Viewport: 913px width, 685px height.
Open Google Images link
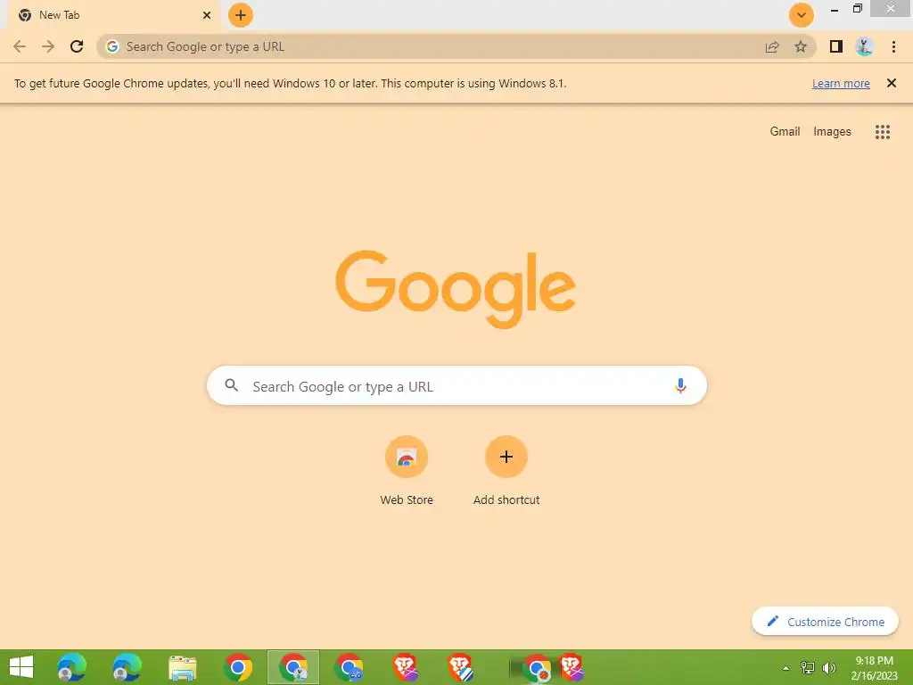[x=832, y=132]
